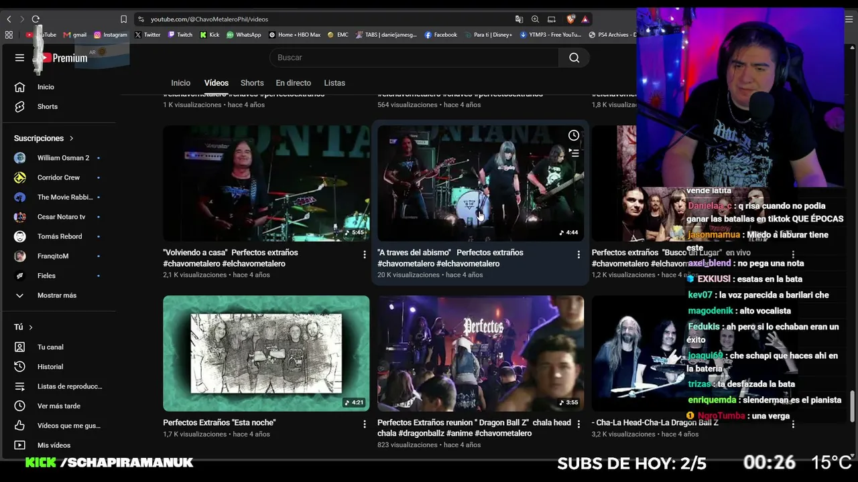Expand Suscripciones section header

[x=44, y=138]
